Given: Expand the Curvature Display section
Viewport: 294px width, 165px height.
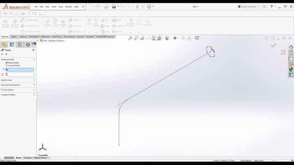Looking at the screenshot, I should click(34, 95).
